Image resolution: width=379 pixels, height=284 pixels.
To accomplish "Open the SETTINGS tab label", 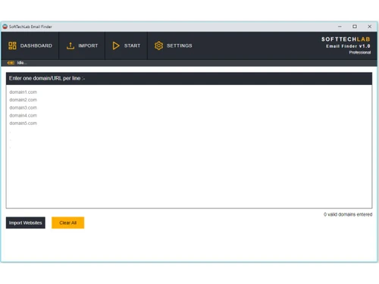I will click(180, 45).
